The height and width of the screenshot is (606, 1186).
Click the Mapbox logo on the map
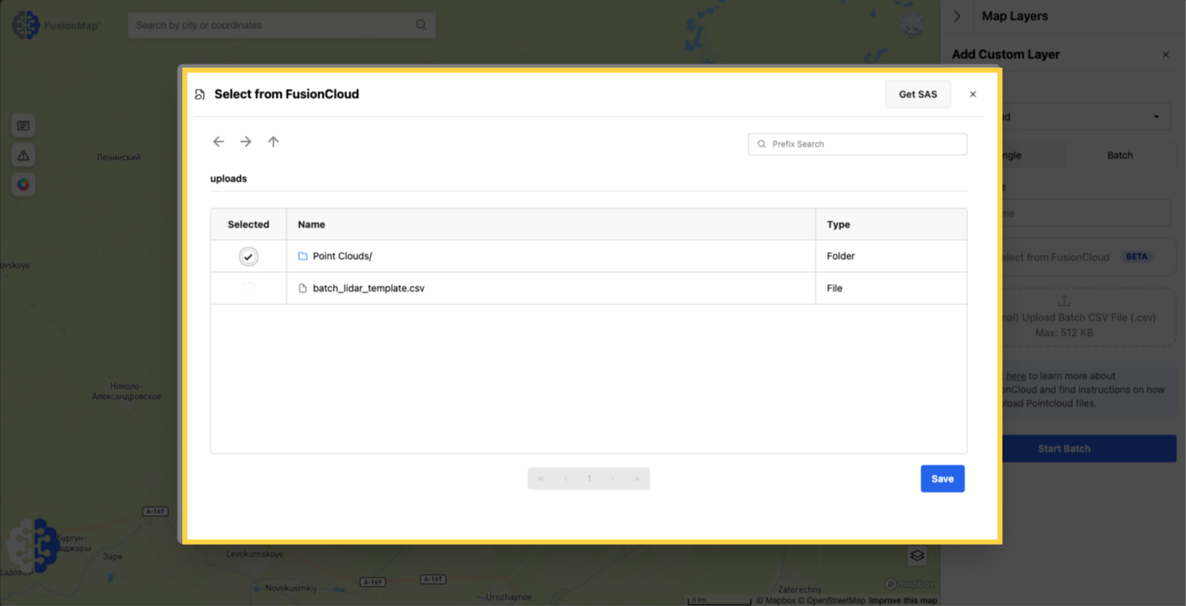click(910, 584)
